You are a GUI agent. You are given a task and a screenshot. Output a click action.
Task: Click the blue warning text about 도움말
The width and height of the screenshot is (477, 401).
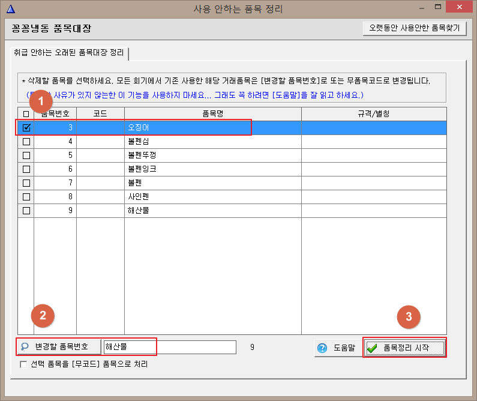pyautogui.click(x=194, y=95)
